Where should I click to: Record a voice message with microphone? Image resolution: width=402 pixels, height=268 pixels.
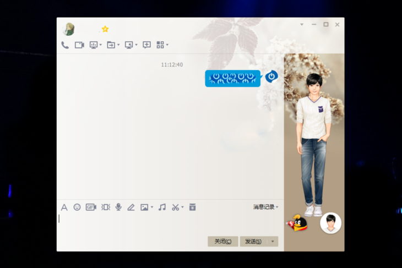tap(118, 207)
